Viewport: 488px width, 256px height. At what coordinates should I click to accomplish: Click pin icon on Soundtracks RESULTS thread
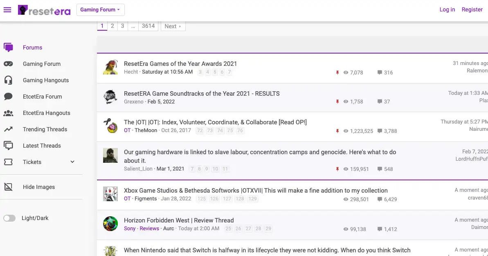coord(337,102)
